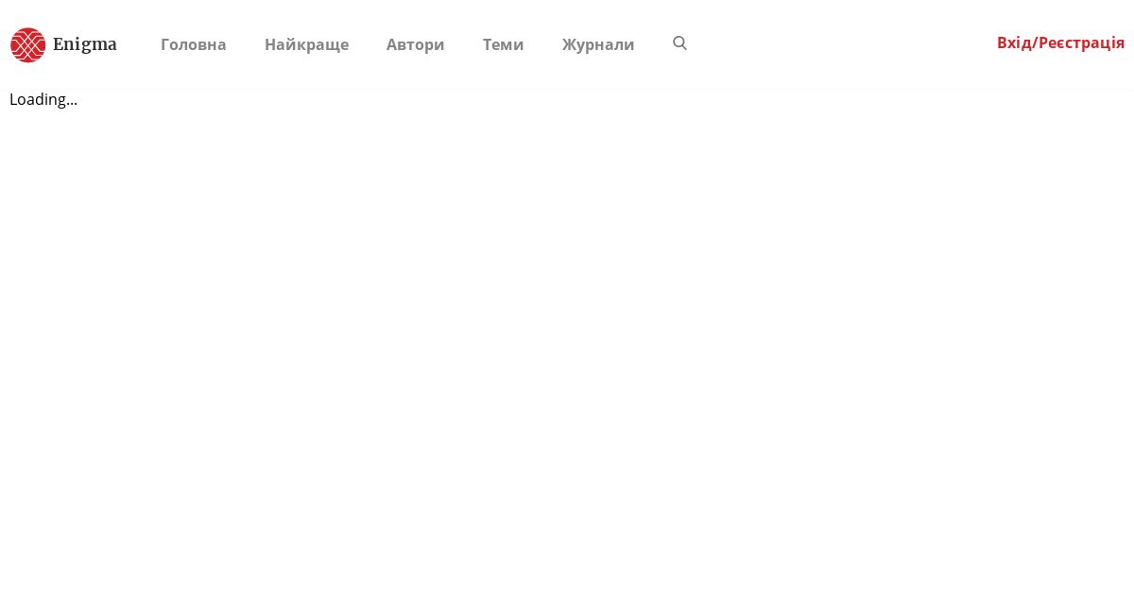This screenshot has width=1134, height=595.
Task: Click the Вхід/Реєстрація link
Action: coord(1060,42)
